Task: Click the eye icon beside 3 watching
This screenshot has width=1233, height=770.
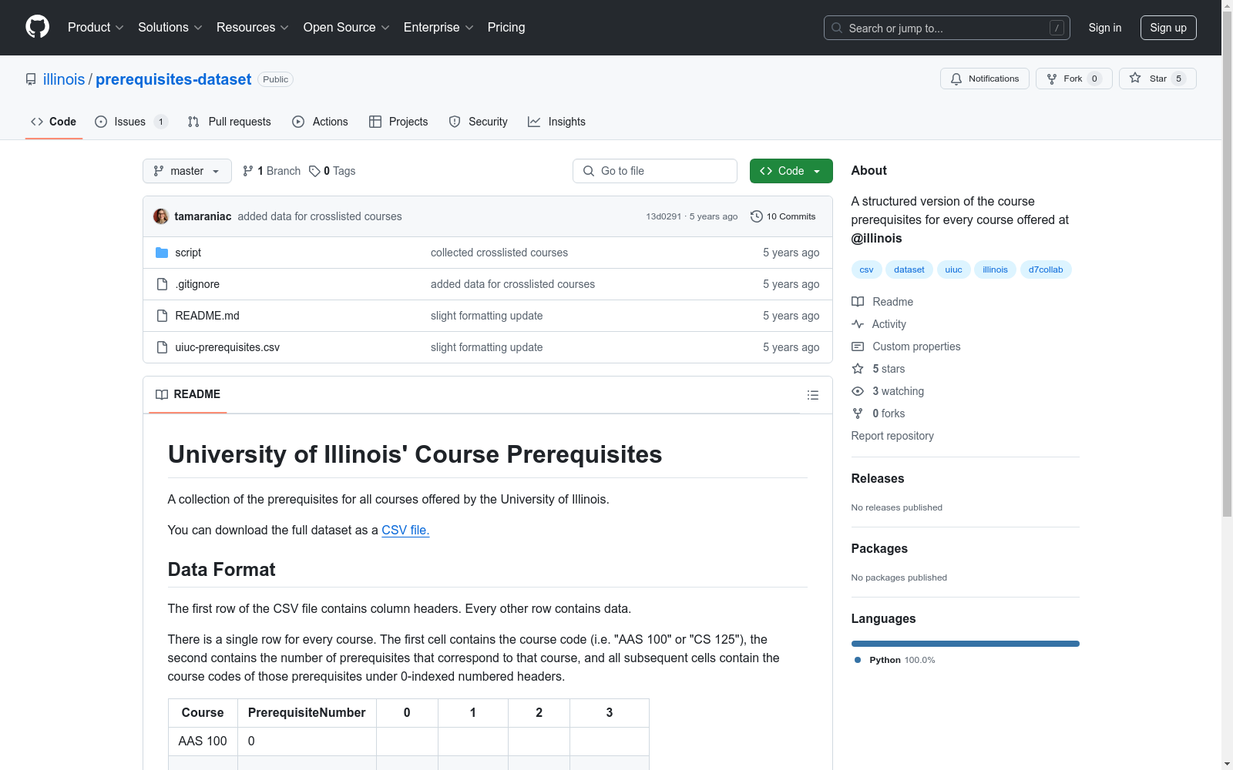Action: point(858,391)
